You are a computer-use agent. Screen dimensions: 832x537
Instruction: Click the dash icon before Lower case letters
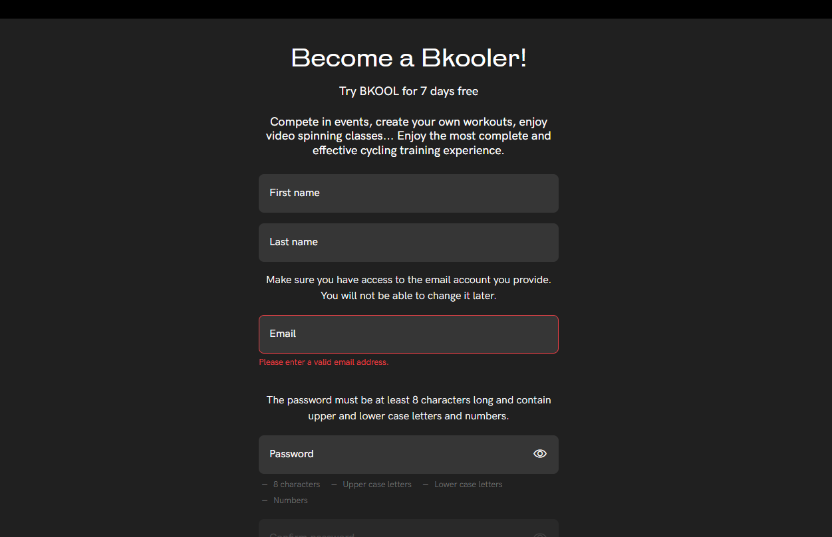click(426, 484)
